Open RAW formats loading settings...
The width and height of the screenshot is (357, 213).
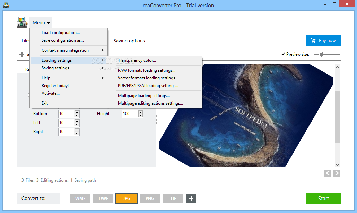pyautogui.click(x=154, y=70)
